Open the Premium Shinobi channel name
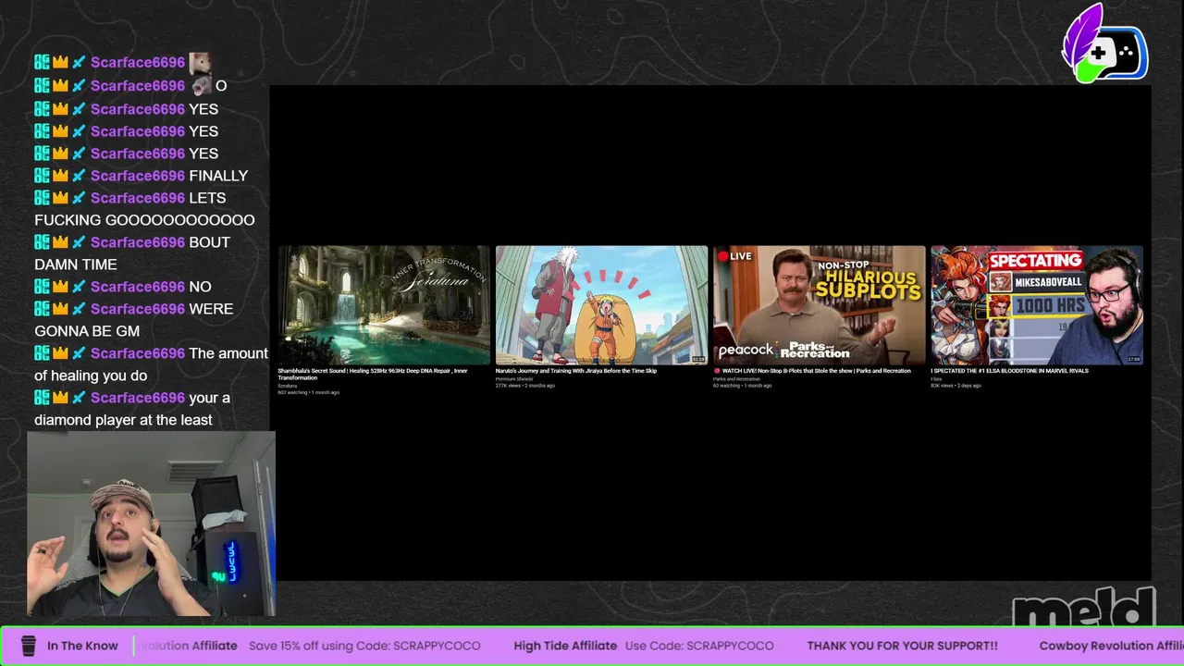This screenshot has height=666, width=1184. click(514, 379)
